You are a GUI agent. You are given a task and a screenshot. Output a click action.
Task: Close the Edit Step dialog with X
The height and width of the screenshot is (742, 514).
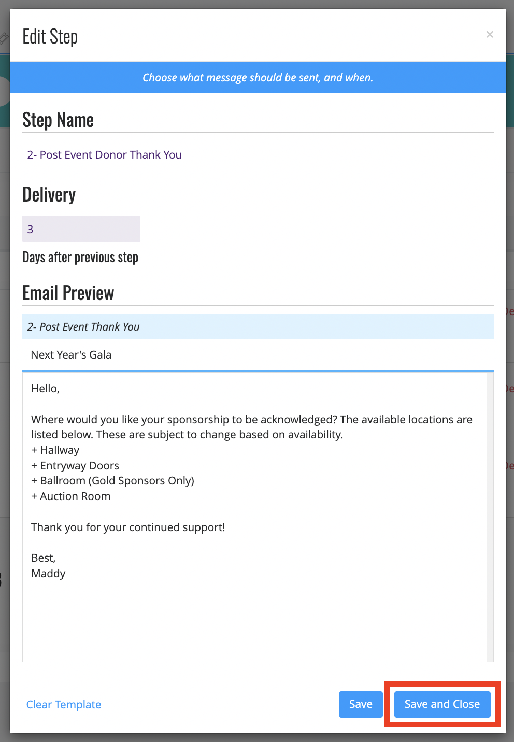[490, 35]
